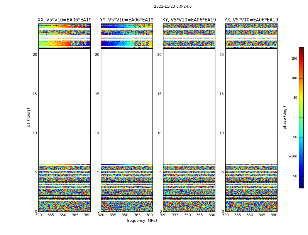This screenshot has width=308, height=235.
Task: Click the 350 MHz tick under YY panel
Action: (125, 215)
